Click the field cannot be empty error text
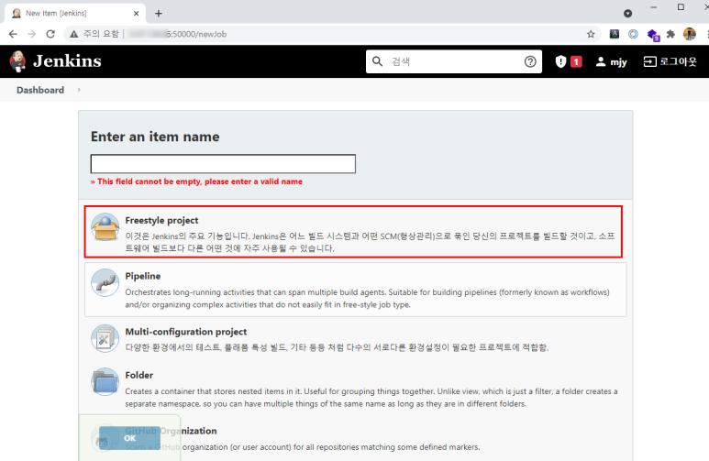Viewport: 709px width, 461px height. tap(196, 181)
